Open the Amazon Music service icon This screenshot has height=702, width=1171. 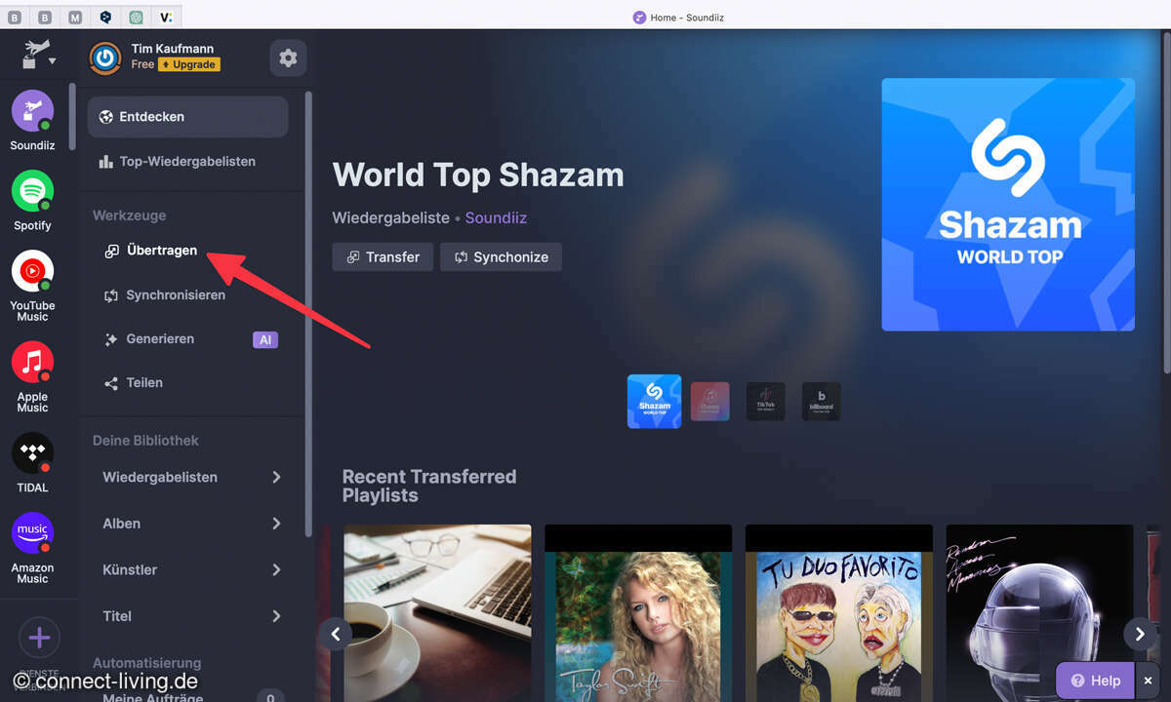32,533
